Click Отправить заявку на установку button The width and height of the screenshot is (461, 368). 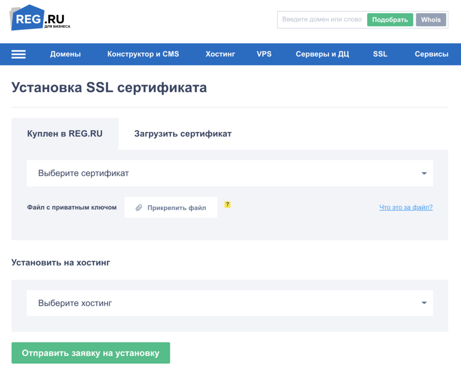90,353
